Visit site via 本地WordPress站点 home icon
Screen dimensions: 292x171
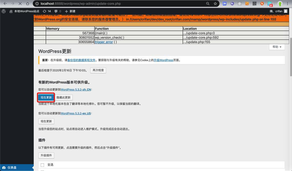11,11
